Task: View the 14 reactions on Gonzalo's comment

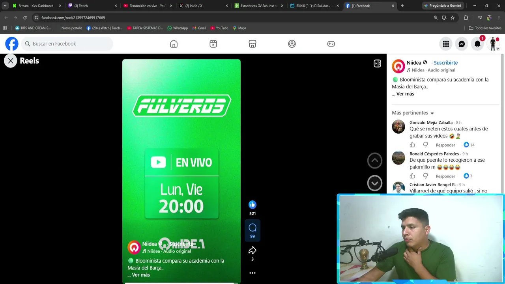Action: coord(469,145)
